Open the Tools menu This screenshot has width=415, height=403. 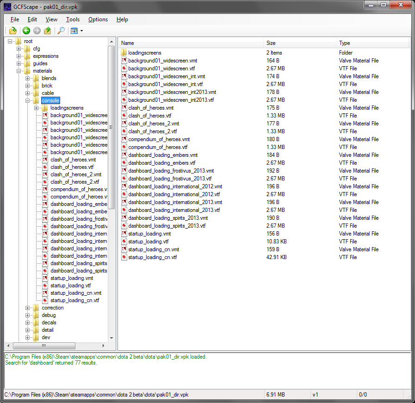point(73,19)
